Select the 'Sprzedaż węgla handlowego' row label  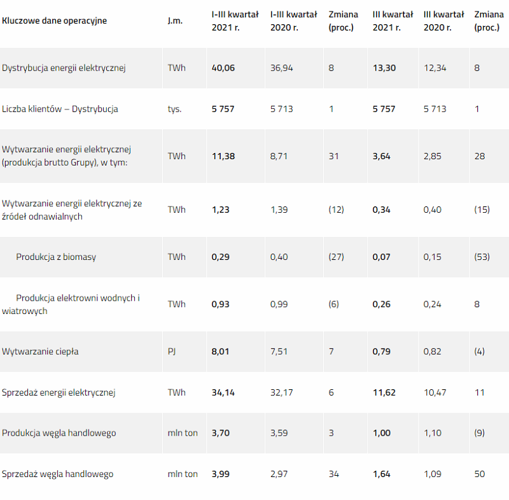[x=57, y=474]
